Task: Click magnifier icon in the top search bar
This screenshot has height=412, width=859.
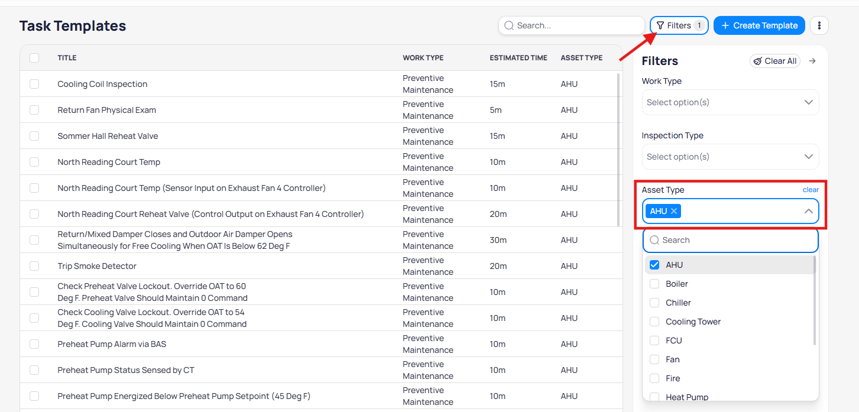Action: [x=509, y=25]
